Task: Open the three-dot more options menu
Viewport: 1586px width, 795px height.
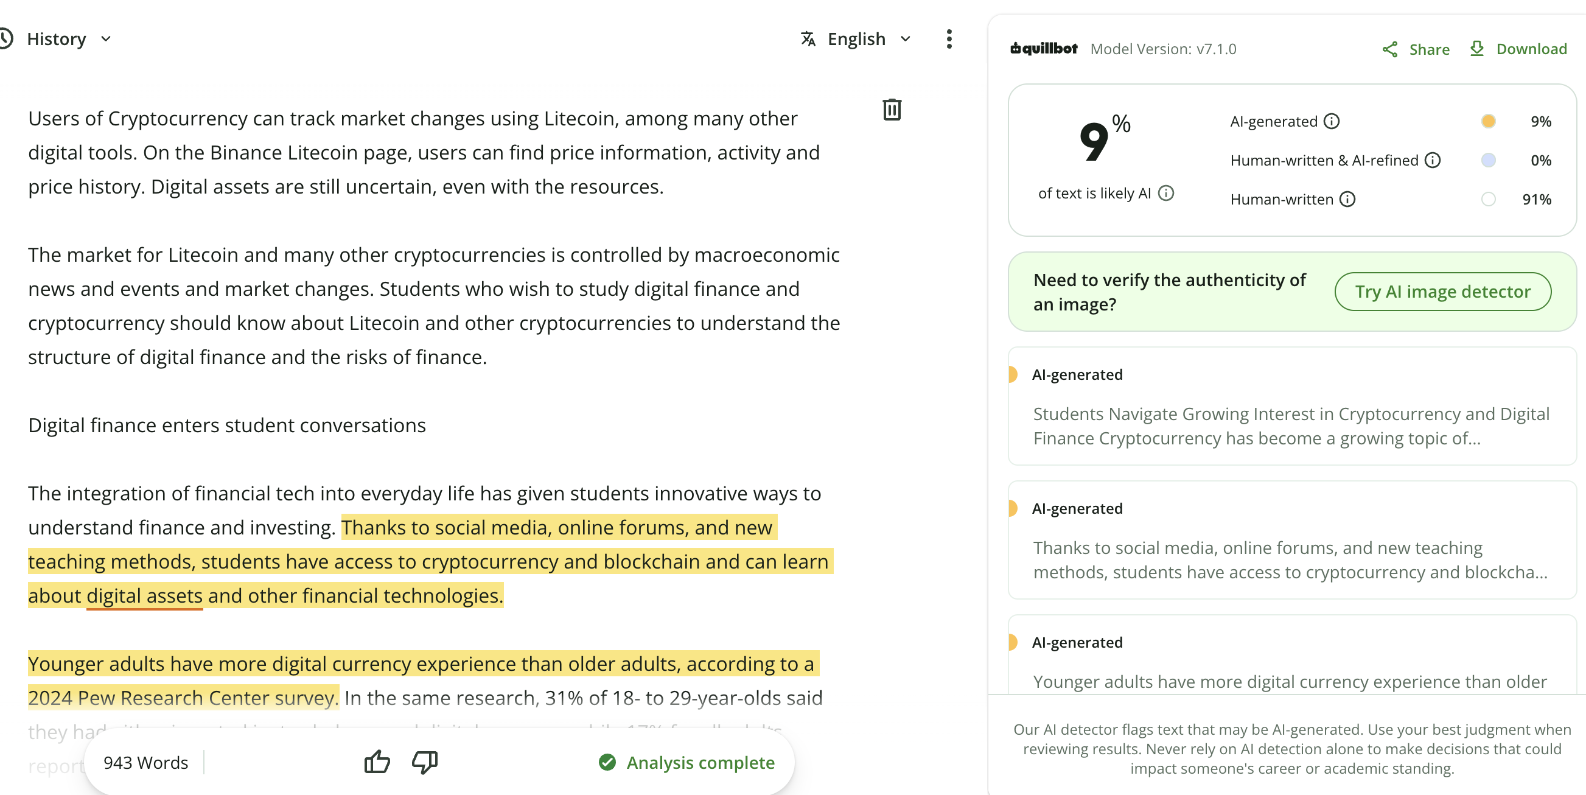Action: point(949,39)
